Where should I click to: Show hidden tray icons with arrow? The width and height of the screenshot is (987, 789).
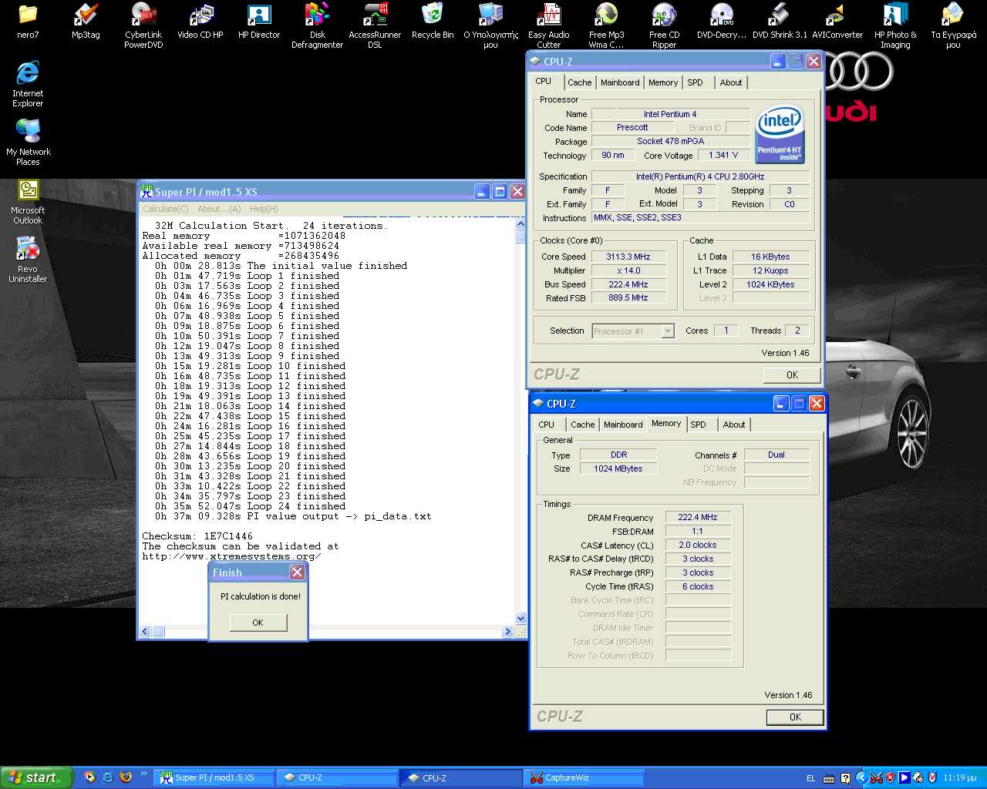[862, 778]
